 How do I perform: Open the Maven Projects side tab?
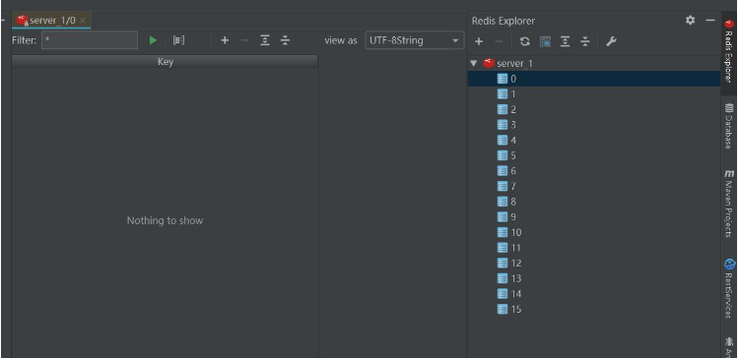(729, 204)
